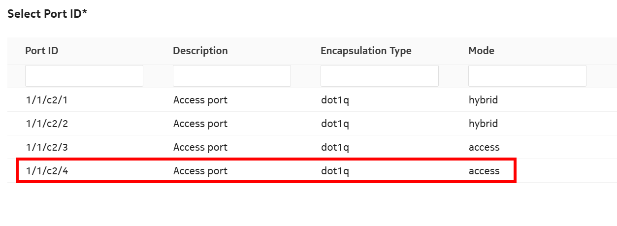The image size is (617, 226).
Task: Click the 1/1/c2/3 Port ID cell
Action: pyautogui.click(x=47, y=147)
